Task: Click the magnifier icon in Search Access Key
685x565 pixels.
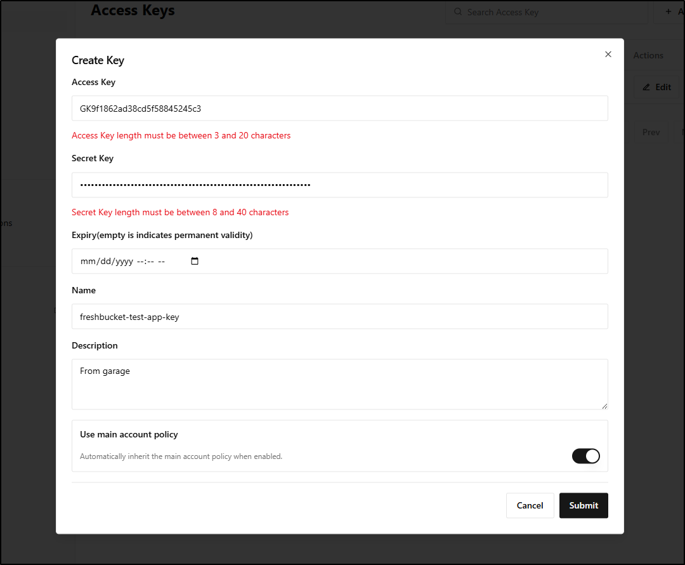Action: (x=458, y=12)
